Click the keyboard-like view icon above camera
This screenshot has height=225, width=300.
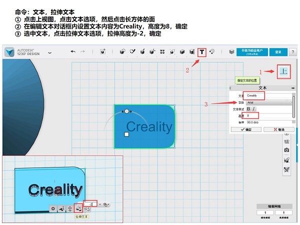coord(286,142)
